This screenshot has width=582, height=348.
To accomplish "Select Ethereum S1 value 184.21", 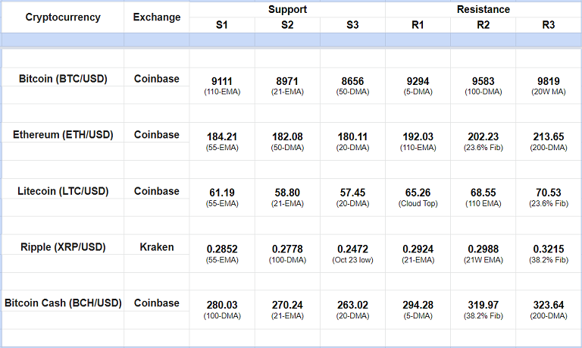I will 222,136.
